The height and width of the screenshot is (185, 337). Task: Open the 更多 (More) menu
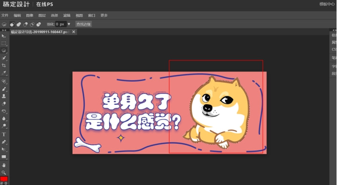coord(104,16)
